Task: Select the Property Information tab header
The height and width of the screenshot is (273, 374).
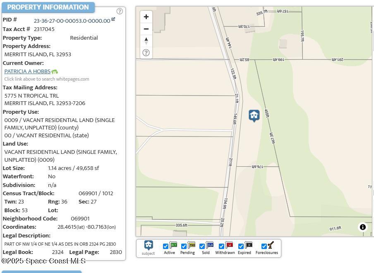Action: click(48, 7)
